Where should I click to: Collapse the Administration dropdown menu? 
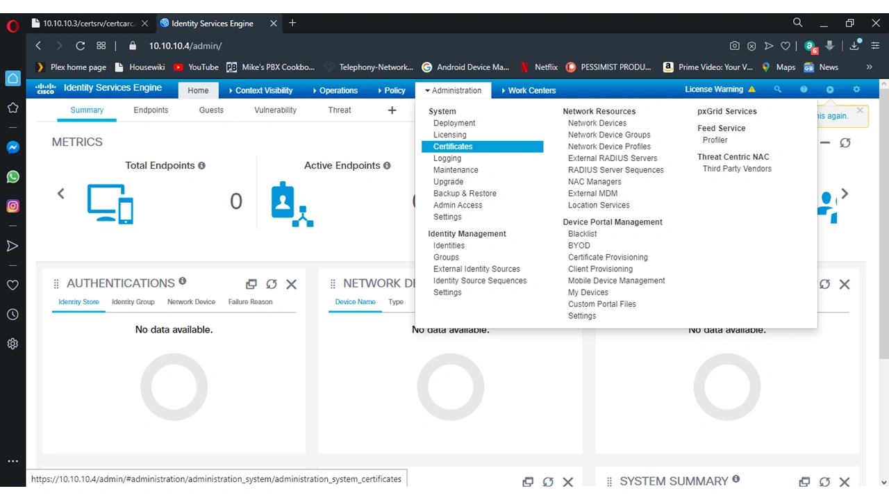point(453,90)
